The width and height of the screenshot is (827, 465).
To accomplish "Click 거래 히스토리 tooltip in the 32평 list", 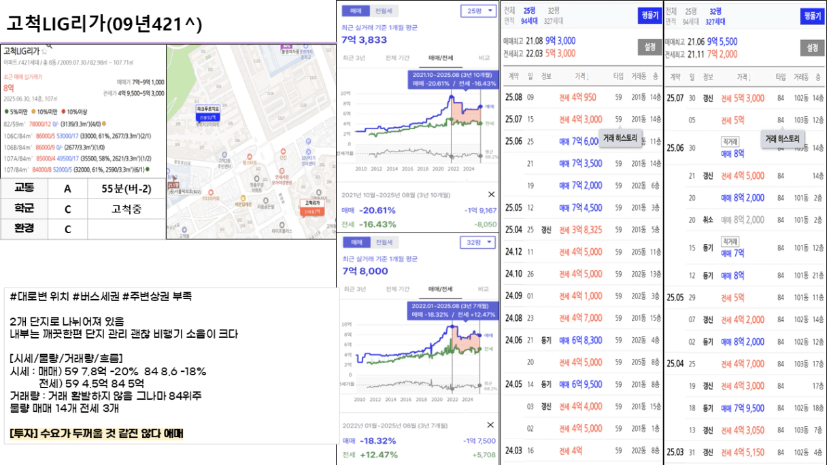I will tap(783, 138).
